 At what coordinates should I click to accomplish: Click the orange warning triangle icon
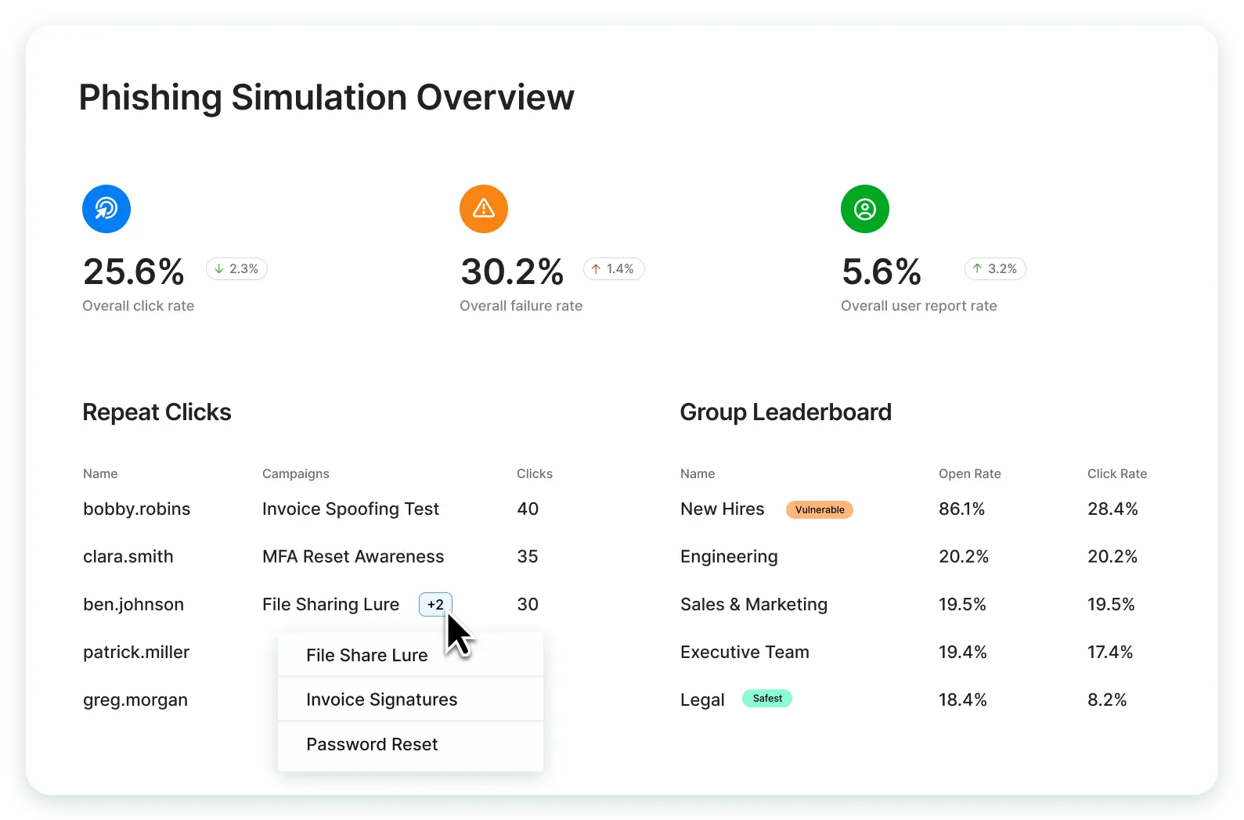coord(484,209)
